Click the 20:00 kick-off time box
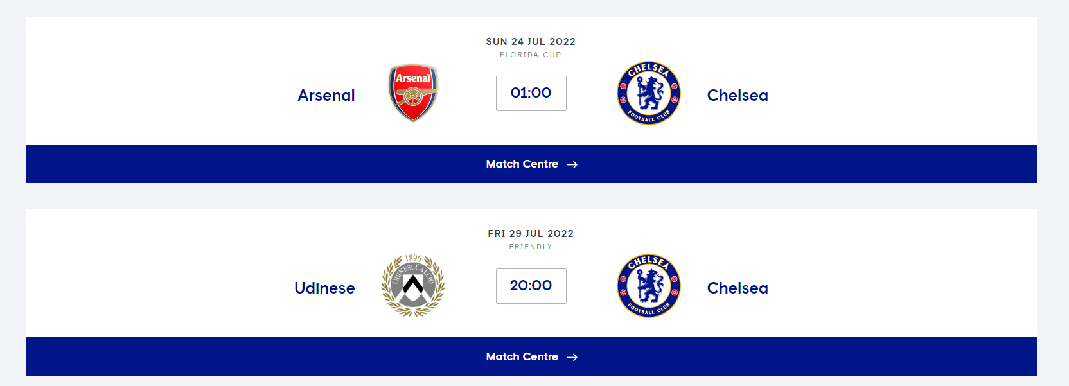The height and width of the screenshot is (386, 1069). click(531, 286)
